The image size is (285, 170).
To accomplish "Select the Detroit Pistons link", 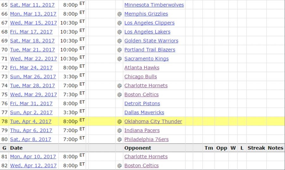I will (142, 104).
